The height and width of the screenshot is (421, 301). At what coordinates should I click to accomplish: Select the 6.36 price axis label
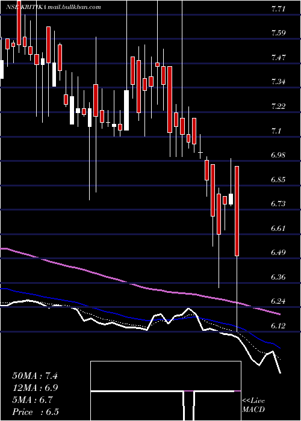click(278, 277)
